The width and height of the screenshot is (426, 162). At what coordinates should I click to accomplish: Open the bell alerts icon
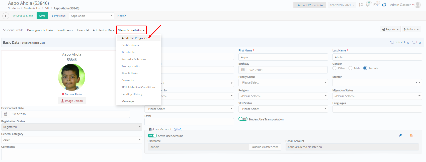[368, 5]
